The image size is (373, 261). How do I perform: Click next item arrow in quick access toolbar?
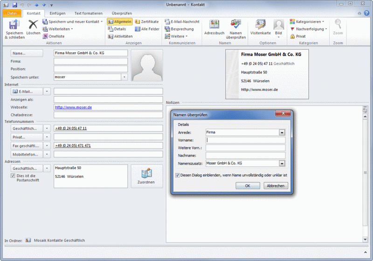44,5
